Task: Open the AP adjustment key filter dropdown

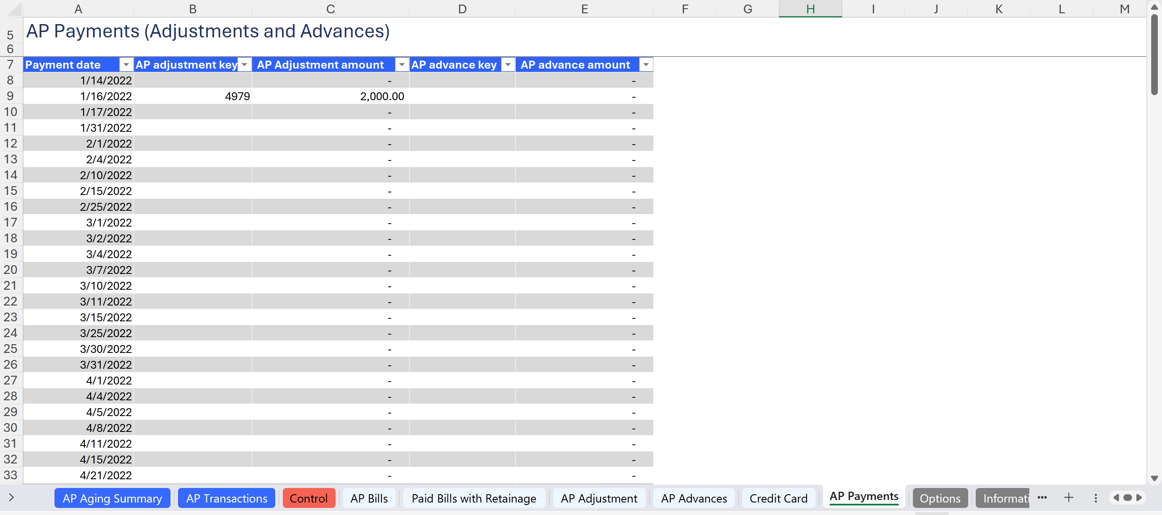Action: 245,65
